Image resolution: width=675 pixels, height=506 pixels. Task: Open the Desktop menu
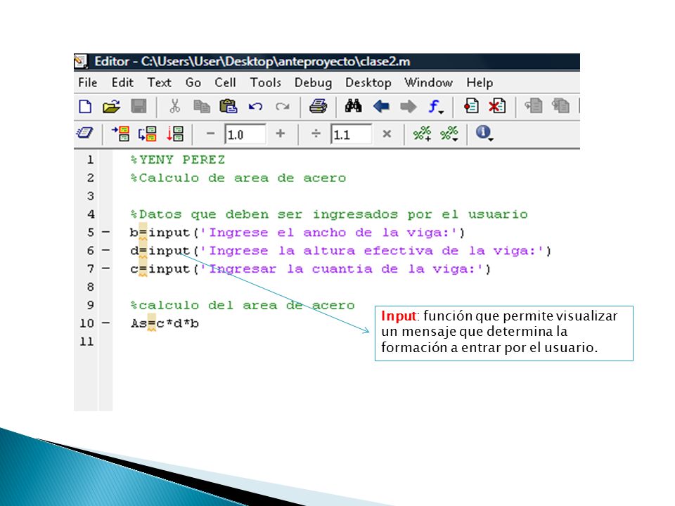(368, 83)
